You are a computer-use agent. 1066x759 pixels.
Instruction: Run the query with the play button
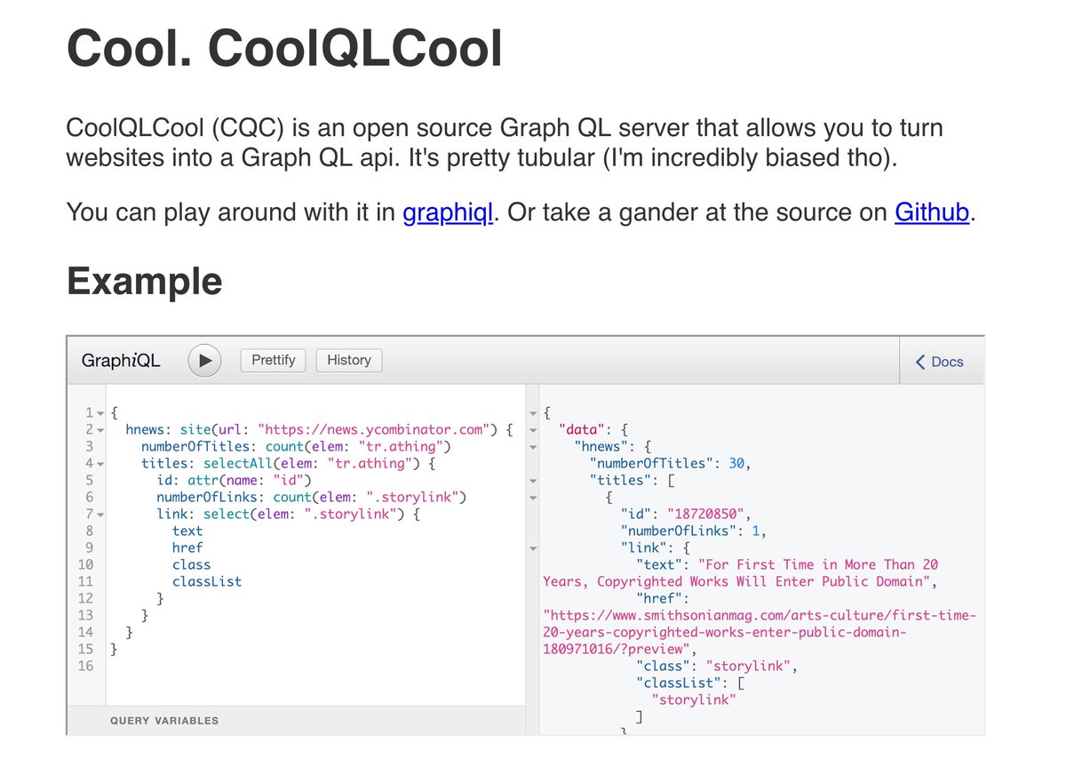pyautogui.click(x=204, y=361)
